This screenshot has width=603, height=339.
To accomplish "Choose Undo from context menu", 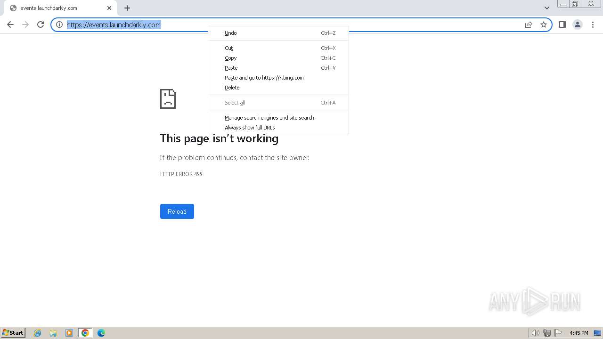I will tap(278, 33).
